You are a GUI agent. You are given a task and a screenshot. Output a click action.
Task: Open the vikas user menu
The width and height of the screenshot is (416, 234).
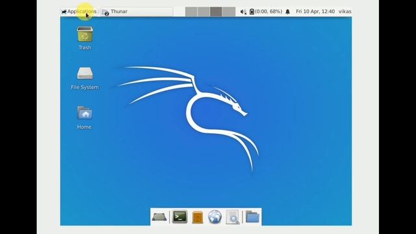345,12
